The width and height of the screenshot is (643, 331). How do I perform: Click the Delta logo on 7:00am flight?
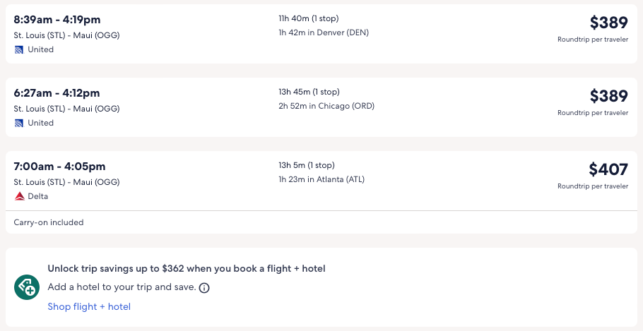(x=19, y=196)
